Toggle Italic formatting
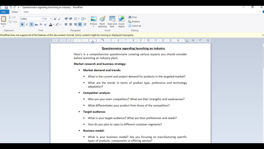This screenshot has height=149, width=264. 27,24
